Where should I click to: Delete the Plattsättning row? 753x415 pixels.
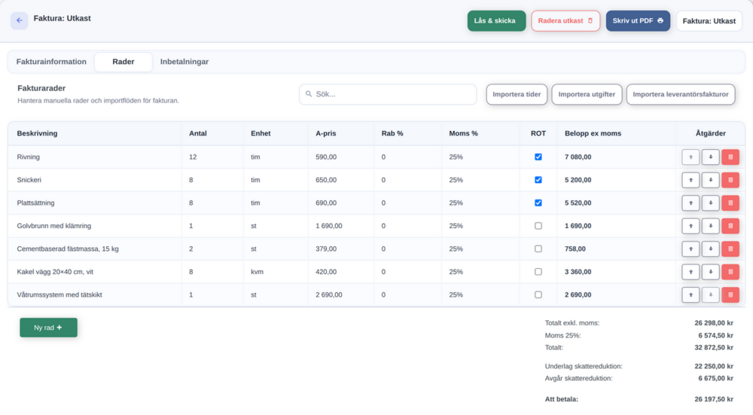pos(730,203)
